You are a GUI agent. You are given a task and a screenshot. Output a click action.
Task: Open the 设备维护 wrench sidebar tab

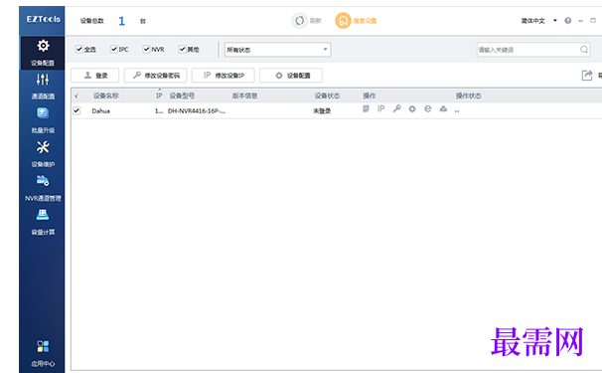(x=43, y=154)
